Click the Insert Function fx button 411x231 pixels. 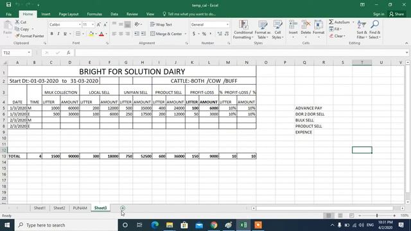click(x=68, y=53)
